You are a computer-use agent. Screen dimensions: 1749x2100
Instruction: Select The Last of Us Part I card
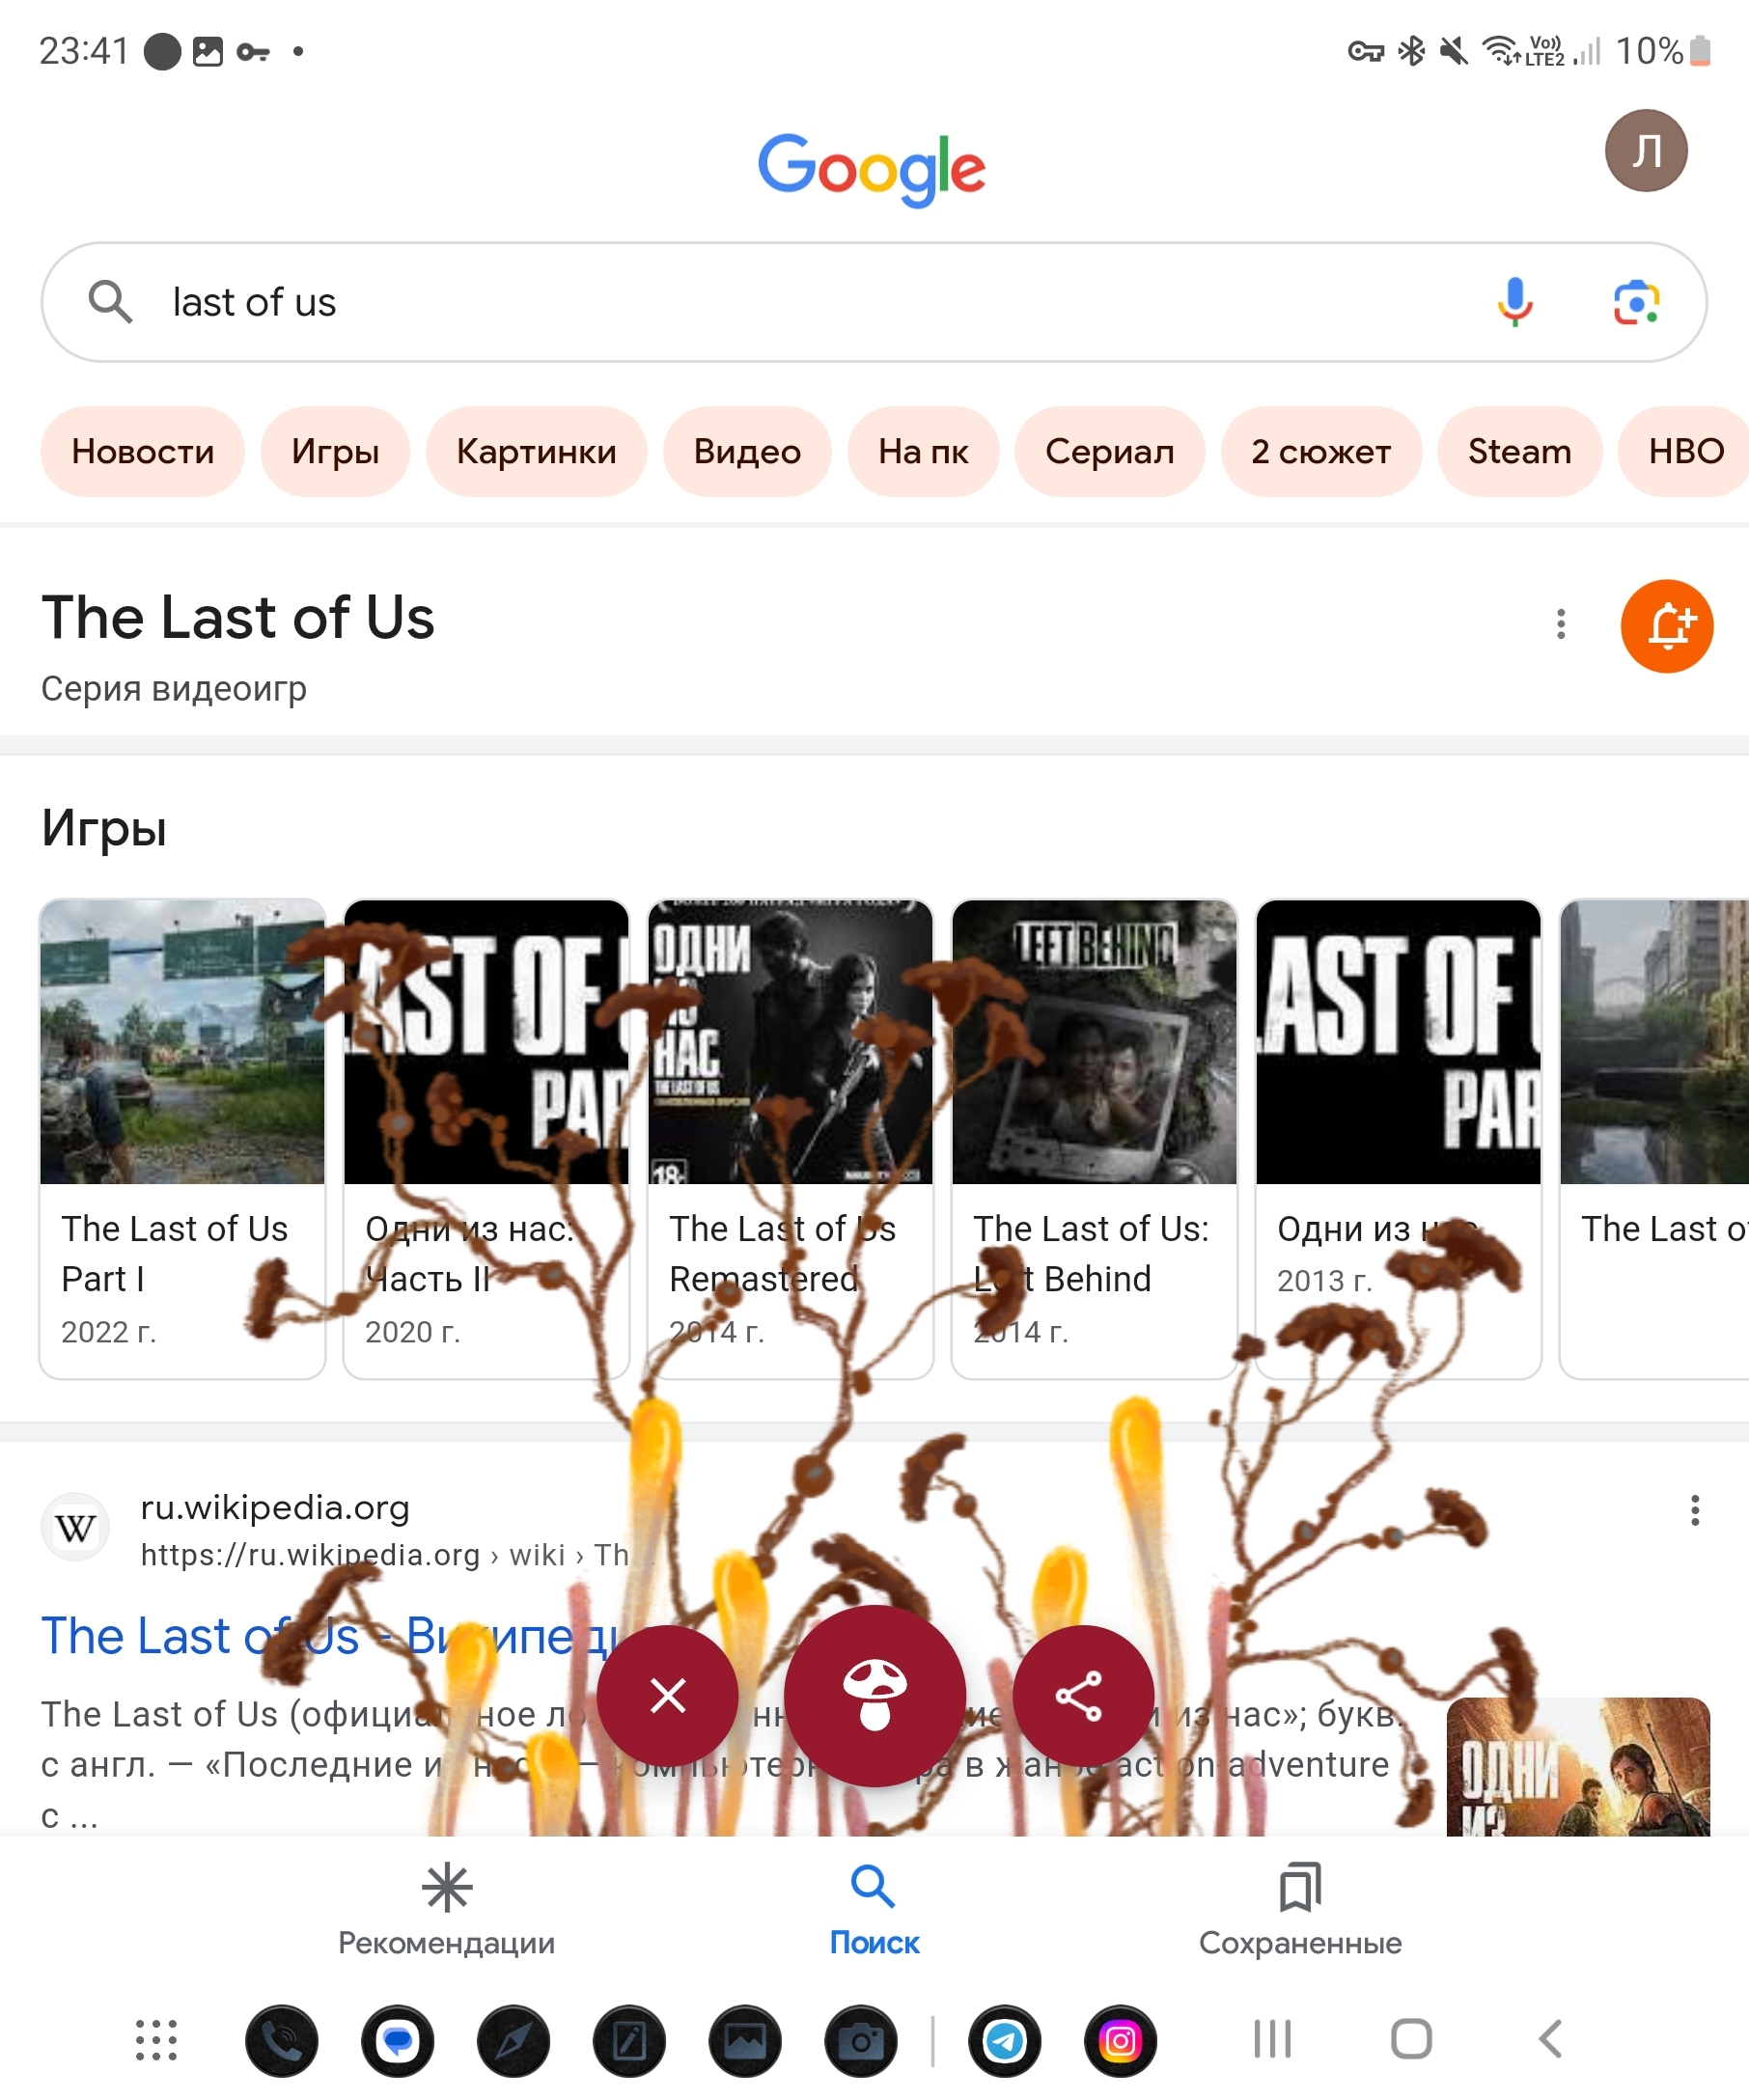point(182,1138)
